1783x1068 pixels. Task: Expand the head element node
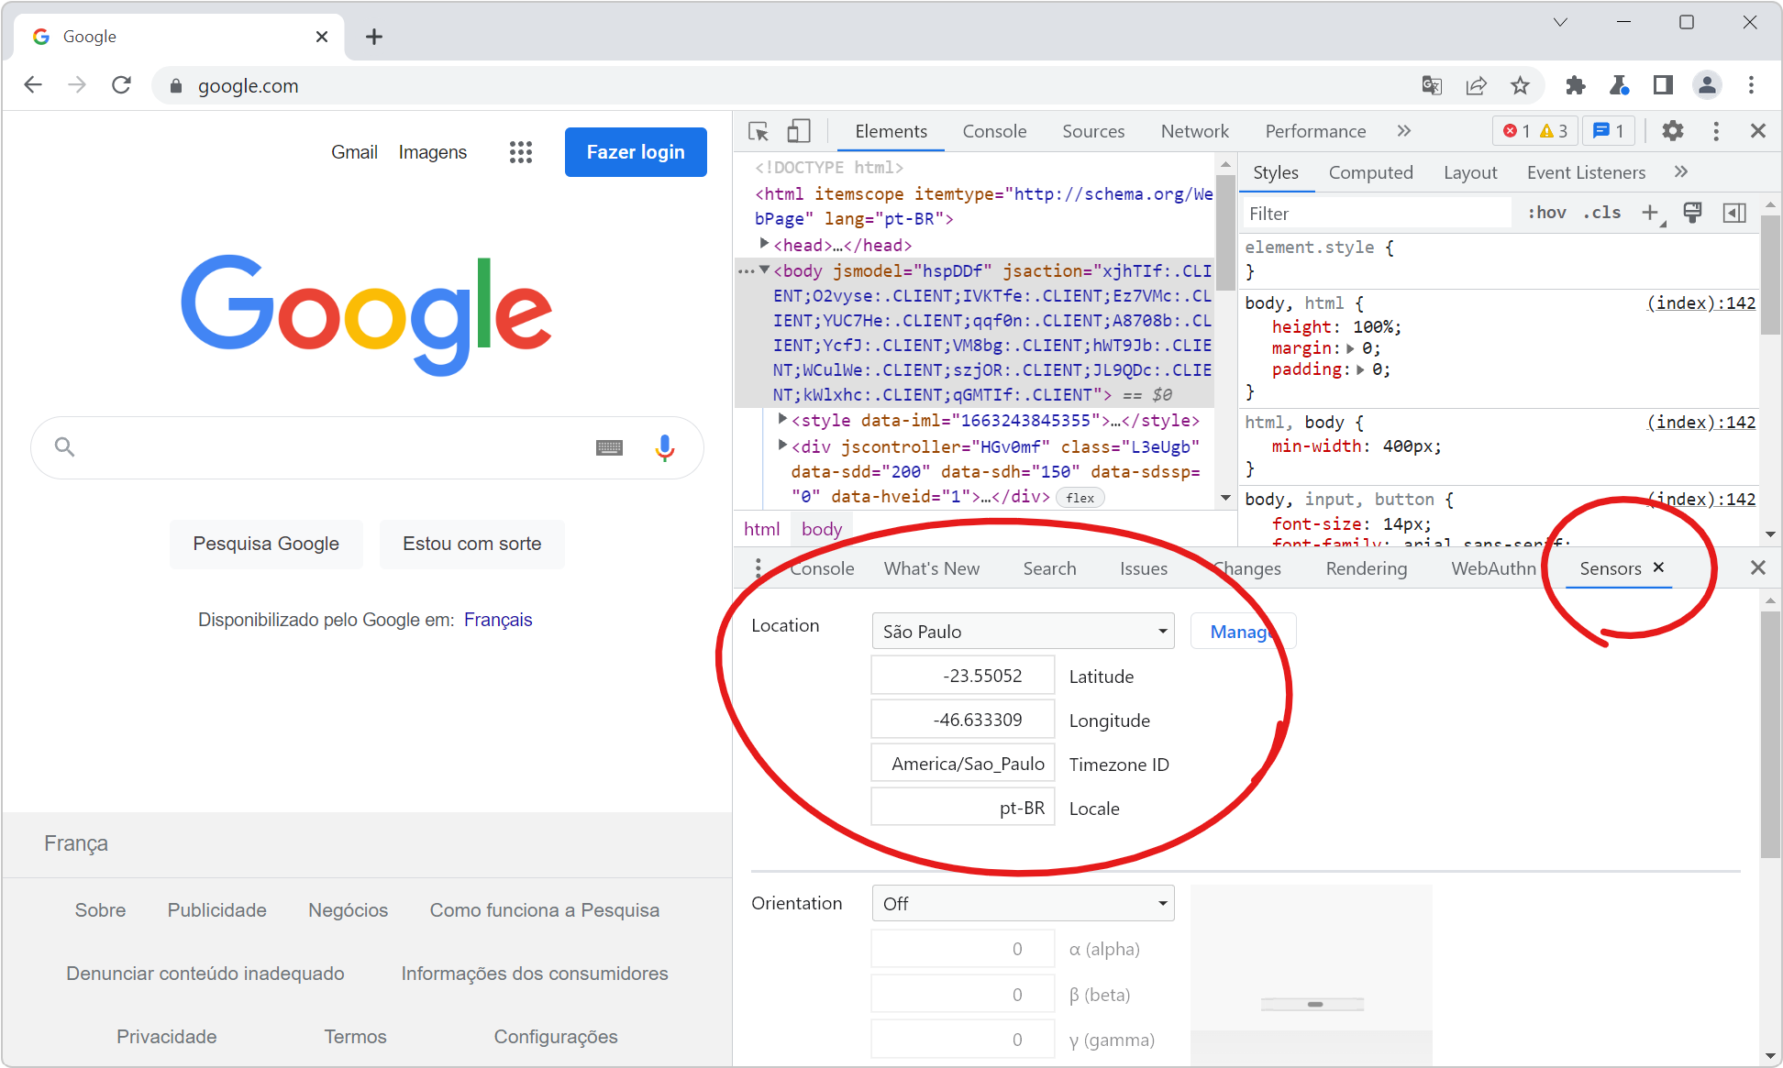coord(764,244)
